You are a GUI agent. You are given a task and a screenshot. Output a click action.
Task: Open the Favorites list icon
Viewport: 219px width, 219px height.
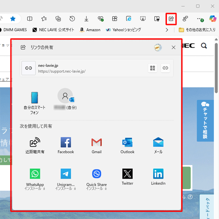click(x=44, y=19)
